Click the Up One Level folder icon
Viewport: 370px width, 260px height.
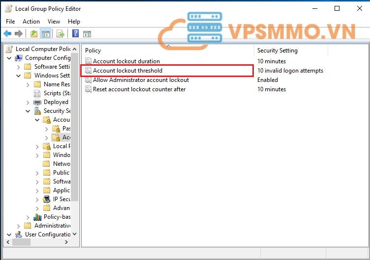pyautogui.click(x=33, y=34)
